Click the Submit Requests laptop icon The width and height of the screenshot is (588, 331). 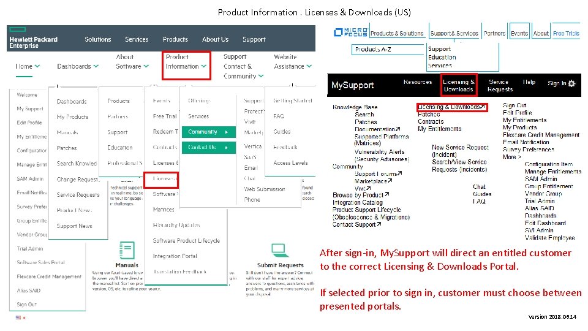coord(279,249)
